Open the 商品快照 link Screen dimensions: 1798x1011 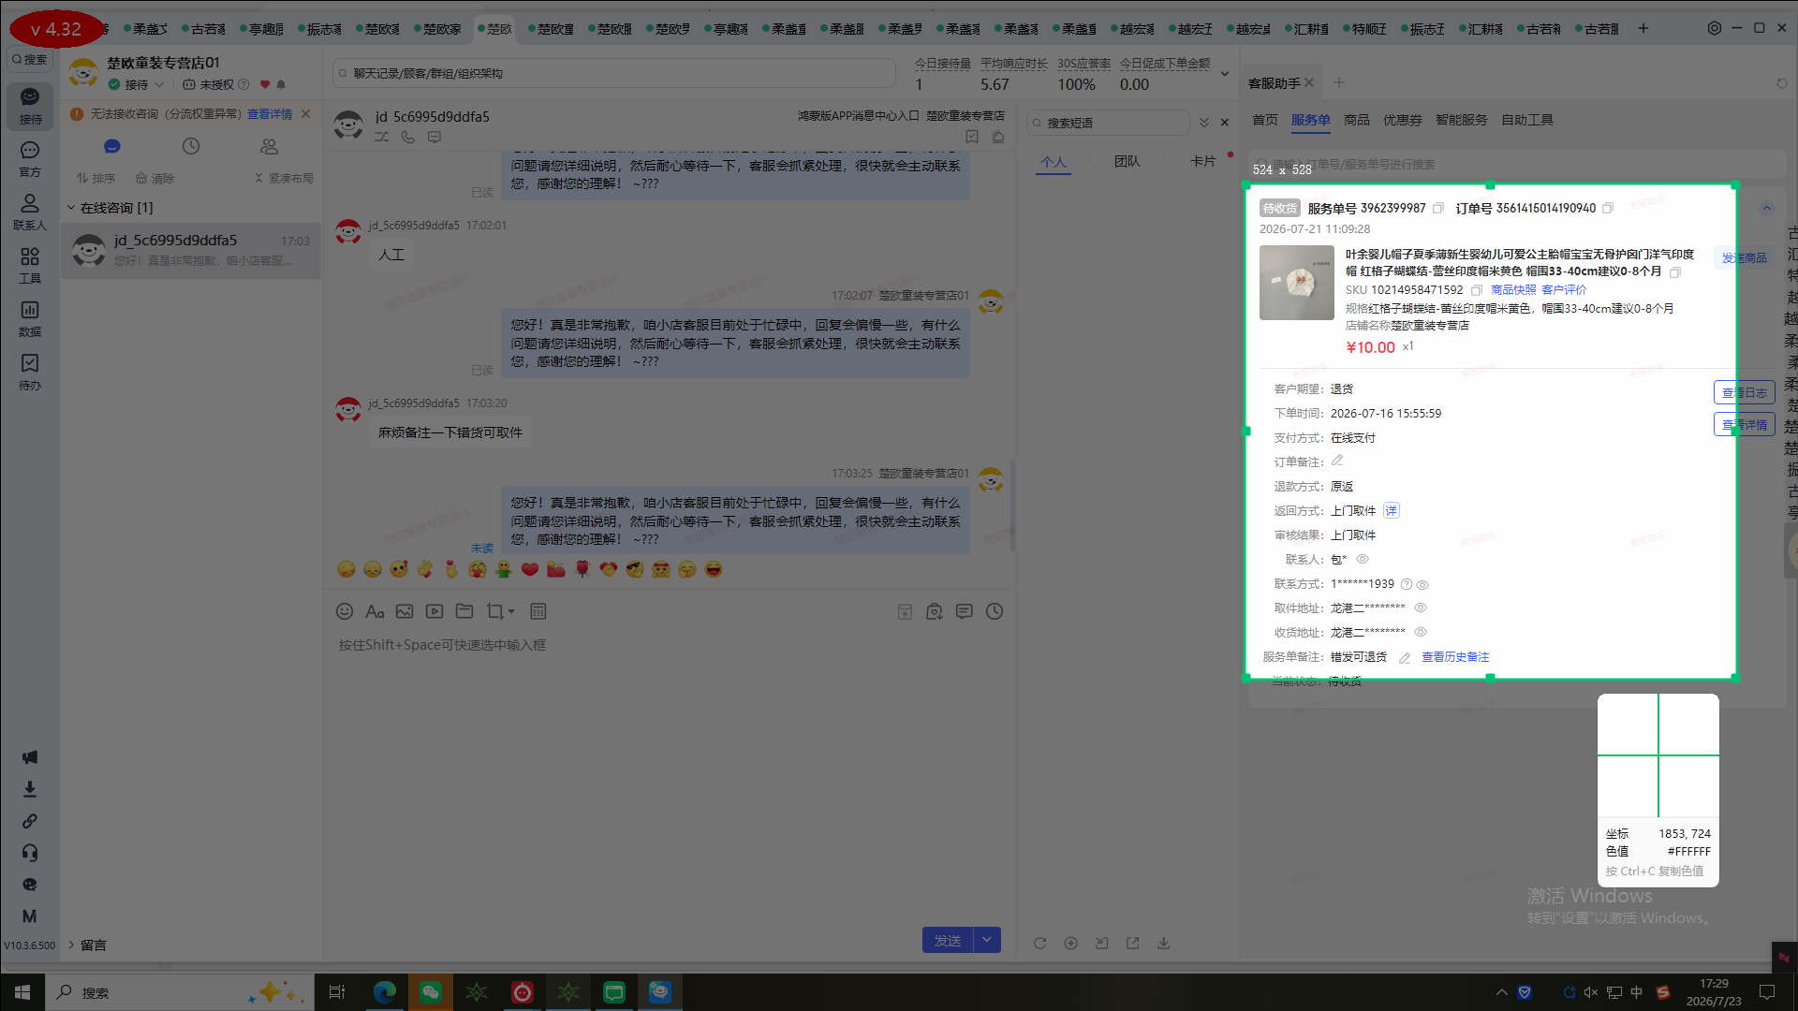click(x=1513, y=290)
